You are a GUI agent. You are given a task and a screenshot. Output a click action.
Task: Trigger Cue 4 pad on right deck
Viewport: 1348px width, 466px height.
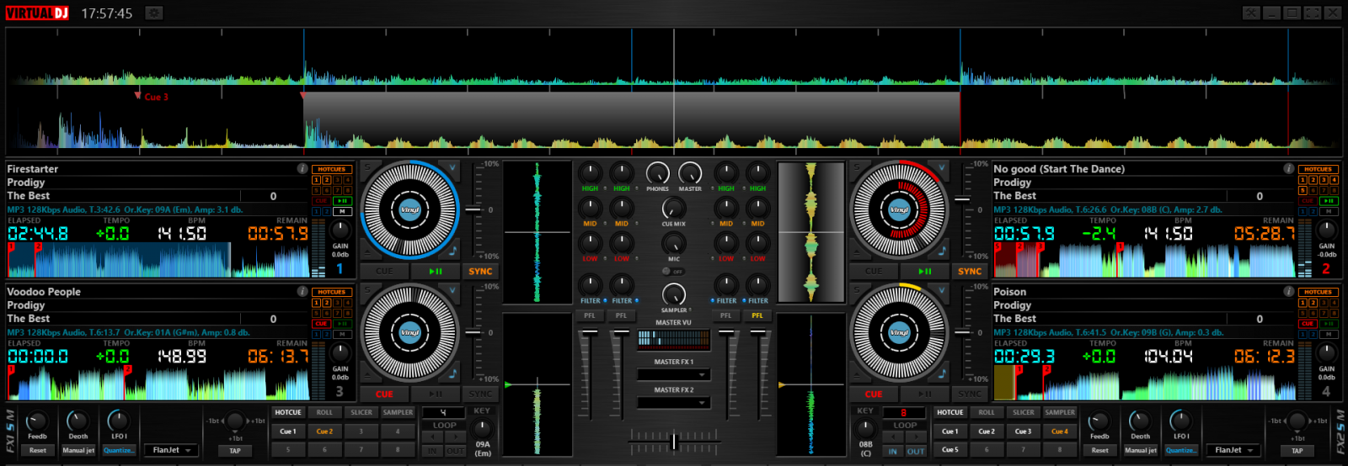tap(1060, 432)
